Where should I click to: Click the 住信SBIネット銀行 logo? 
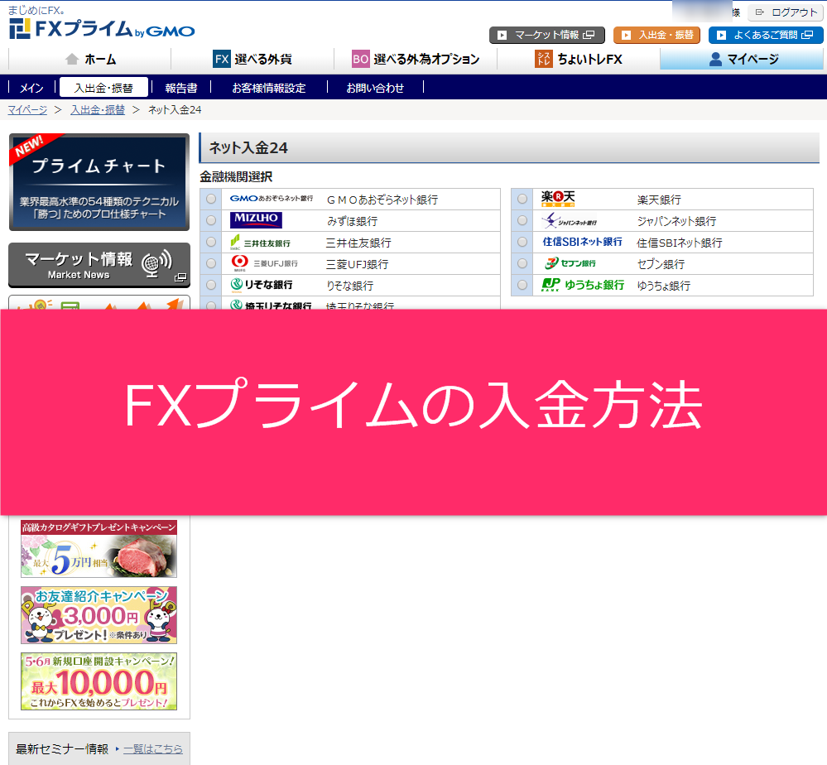(582, 242)
